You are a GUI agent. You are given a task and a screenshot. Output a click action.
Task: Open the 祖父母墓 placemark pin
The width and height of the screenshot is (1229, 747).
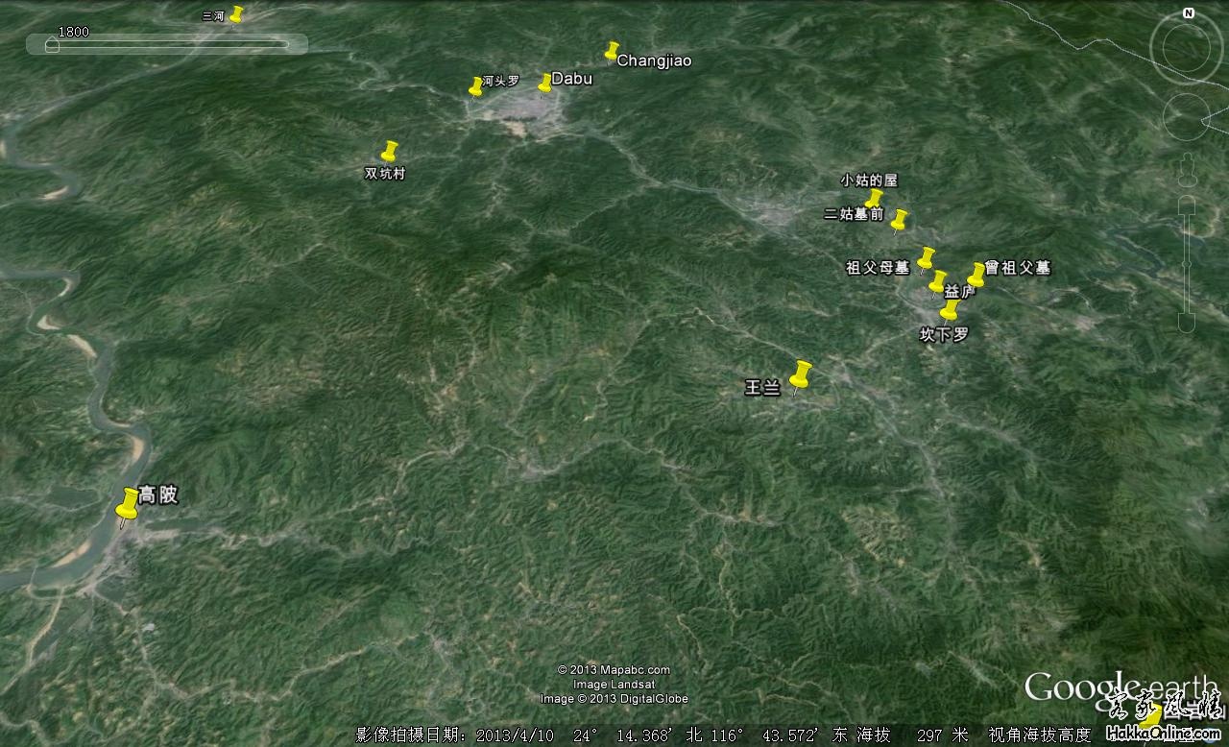(x=926, y=258)
